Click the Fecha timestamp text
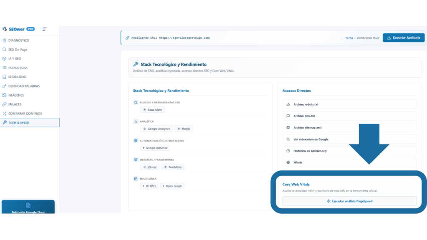This screenshot has height=240, width=427. click(x=362, y=38)
